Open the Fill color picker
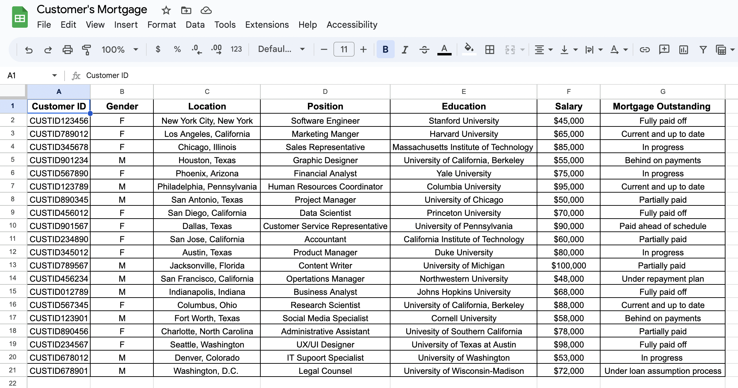 coord(469,49)
